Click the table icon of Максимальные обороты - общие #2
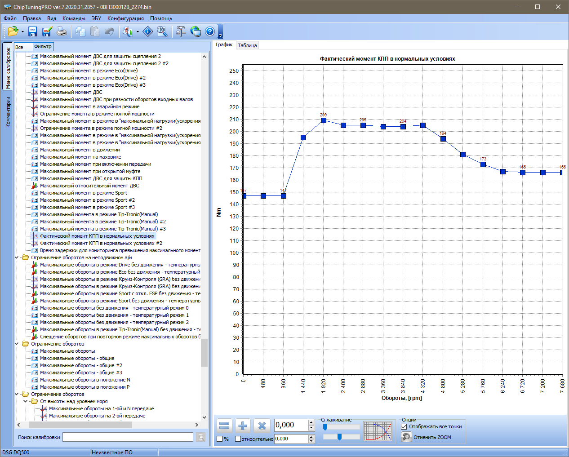 [x=35, y=365]
